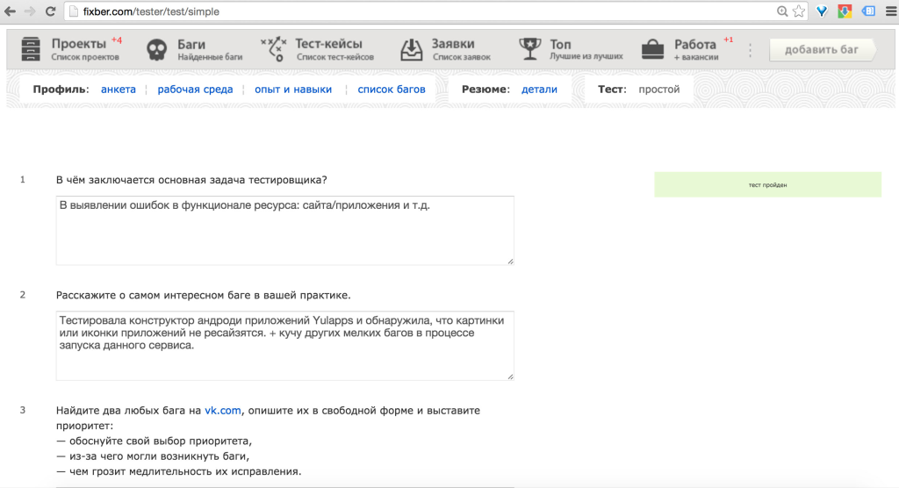Click the Работа briefcase icon
The image size is (899, 488).
(x=652, y=49)
